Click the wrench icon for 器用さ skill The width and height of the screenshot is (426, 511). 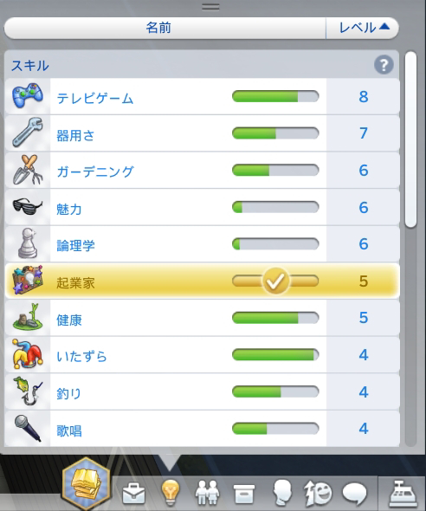[28, 133]
